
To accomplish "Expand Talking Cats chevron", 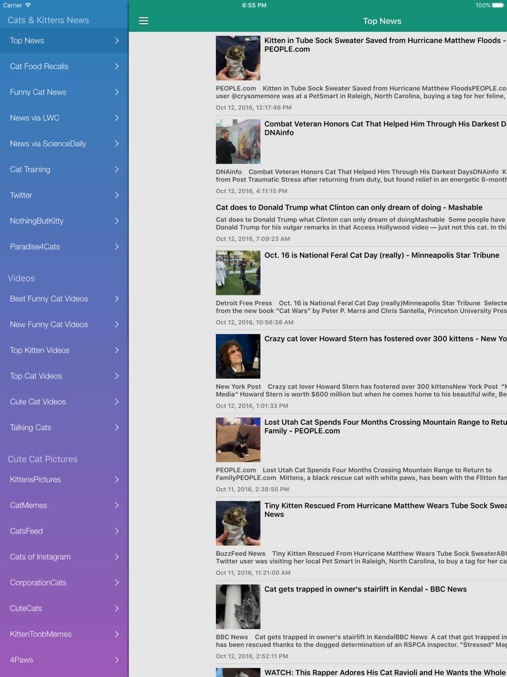I will tap(117, 427).
